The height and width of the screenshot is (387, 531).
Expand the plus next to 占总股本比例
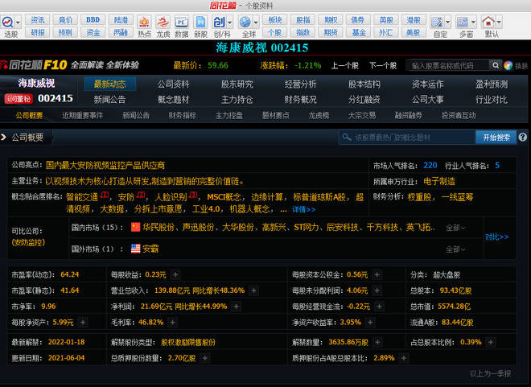[490, 342]
